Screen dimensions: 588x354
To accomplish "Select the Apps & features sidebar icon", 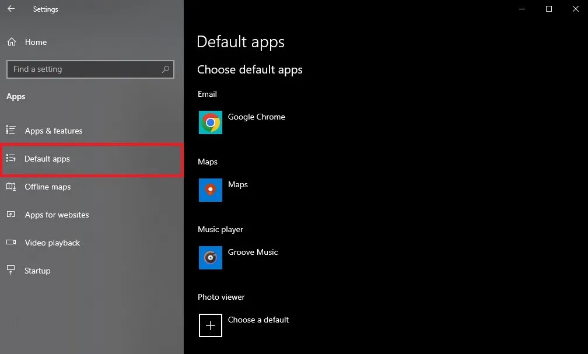I will tap(12, 131).
